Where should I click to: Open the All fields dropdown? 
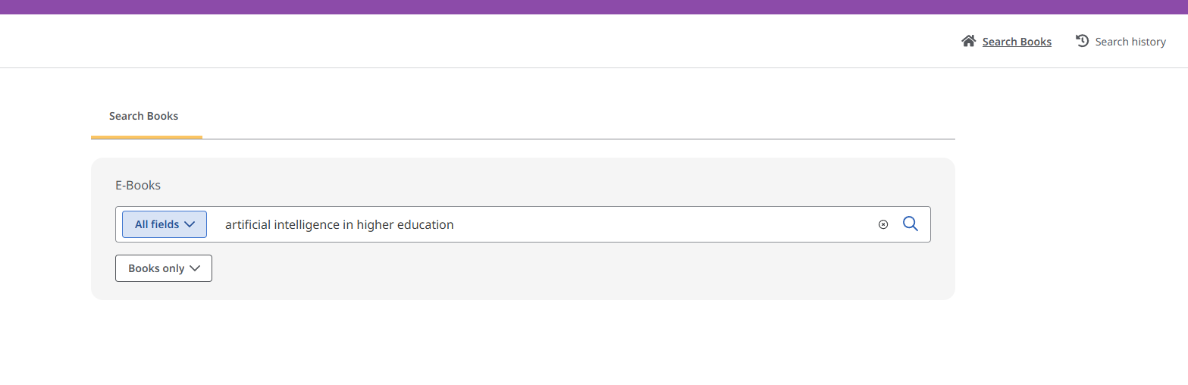pyautogui.click(x=164, y=224)
